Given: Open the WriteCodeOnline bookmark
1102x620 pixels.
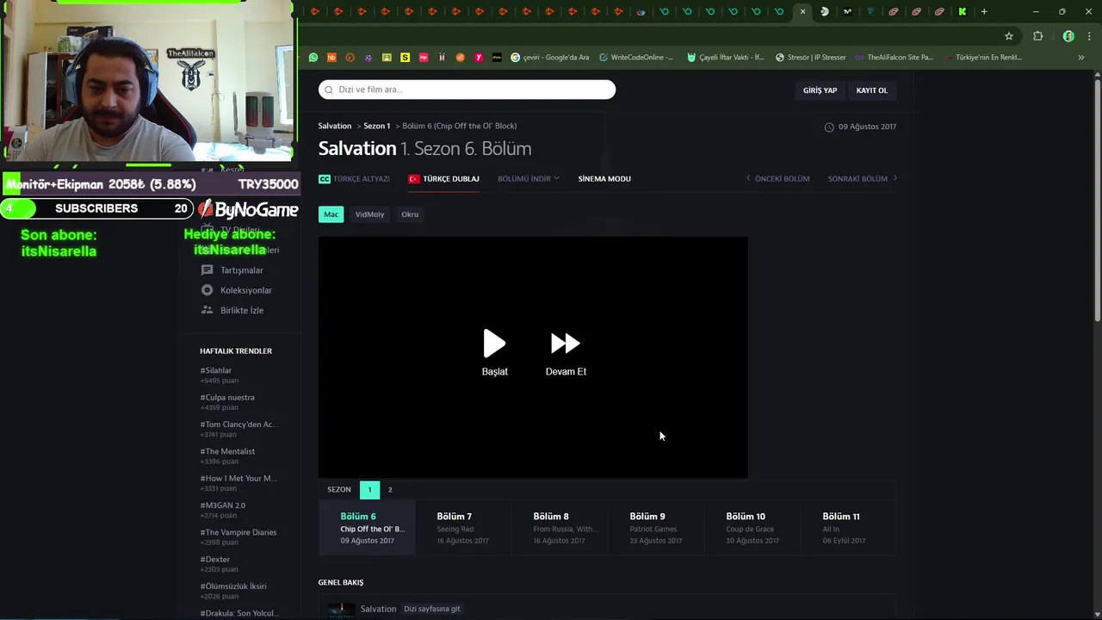Looking at the screenshot, I should (x=636, y=58).
